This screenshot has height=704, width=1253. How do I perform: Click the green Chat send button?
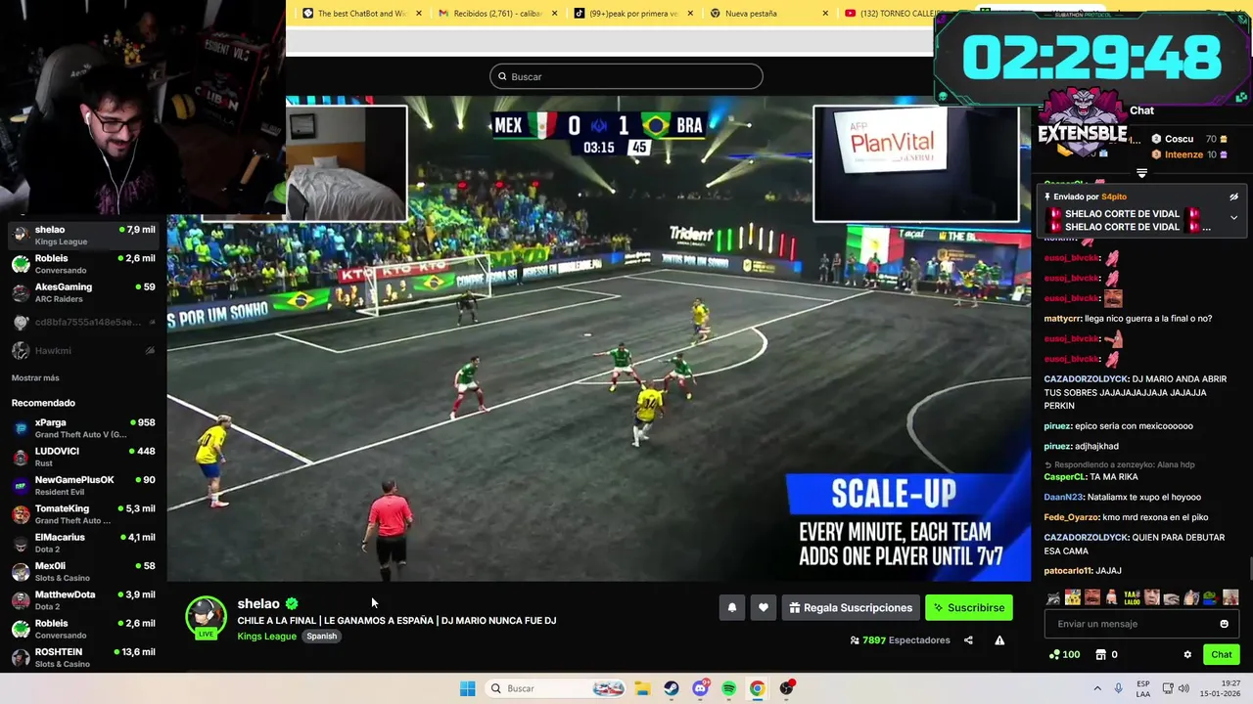click(x=1222, y=654)
